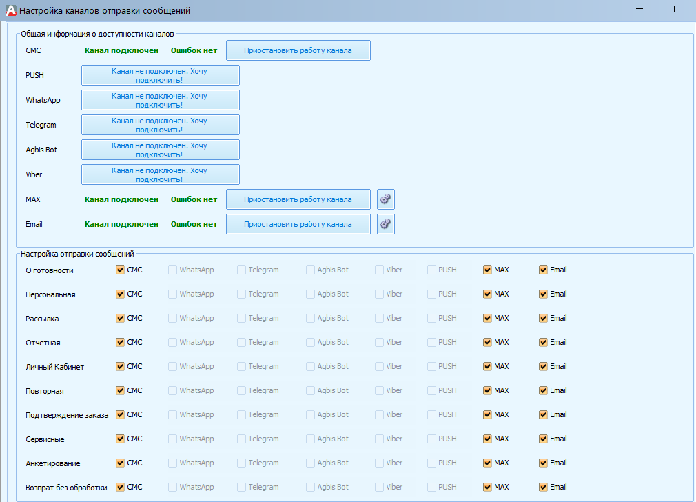The height and width of the screenshot is (502, 696).
Task: Uncheck СМС for Анкетирование
Action: click(120, 463)
